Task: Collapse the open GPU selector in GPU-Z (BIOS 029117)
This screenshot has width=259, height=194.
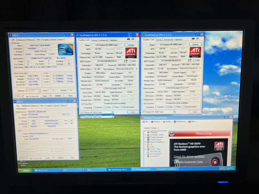Action: 112,112
